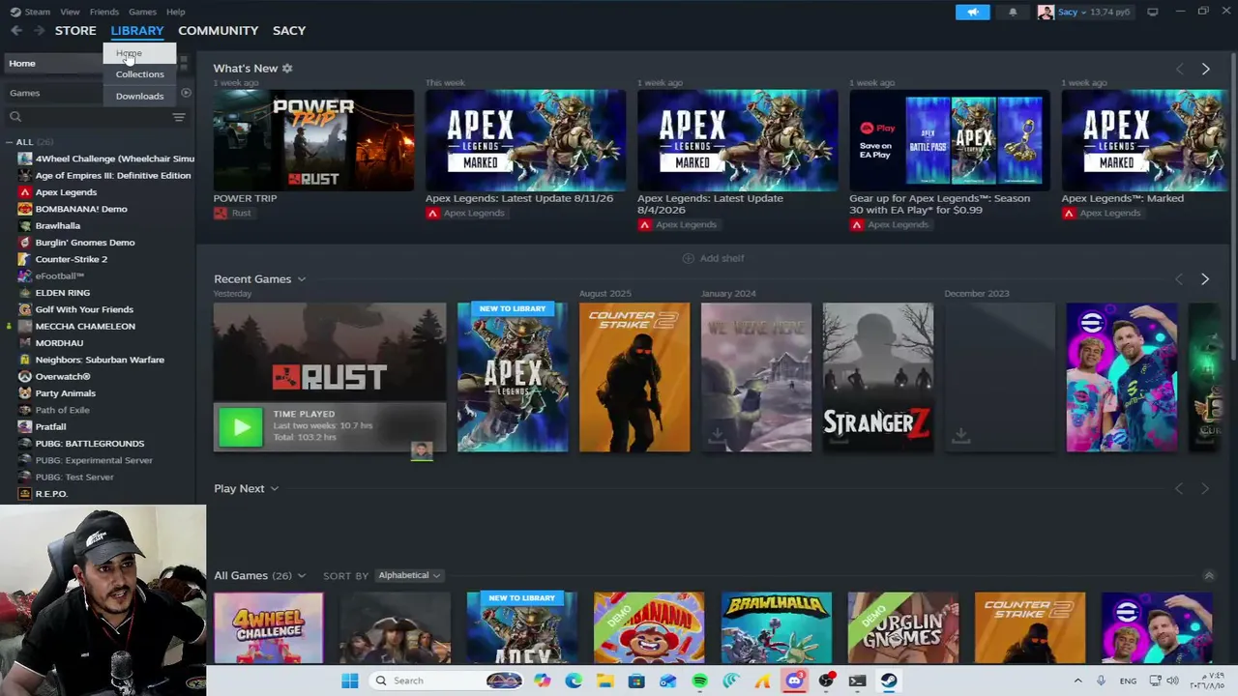This screenshot has width=1238, height=696.
Task: Expand the Play Next shelf dropdown
Action: (274, 489)
